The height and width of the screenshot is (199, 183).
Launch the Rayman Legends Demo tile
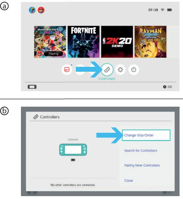(x=151, y=42)
